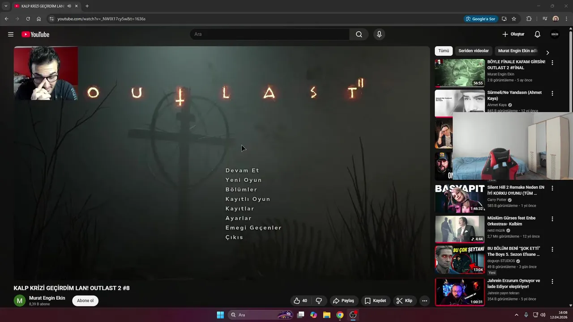This screenshot has width=573, height=322.
Task: Open the Chrome profile avatar
Action: (x=556, y=19)
